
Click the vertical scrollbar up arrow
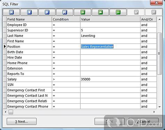click(x=159, y=19)
